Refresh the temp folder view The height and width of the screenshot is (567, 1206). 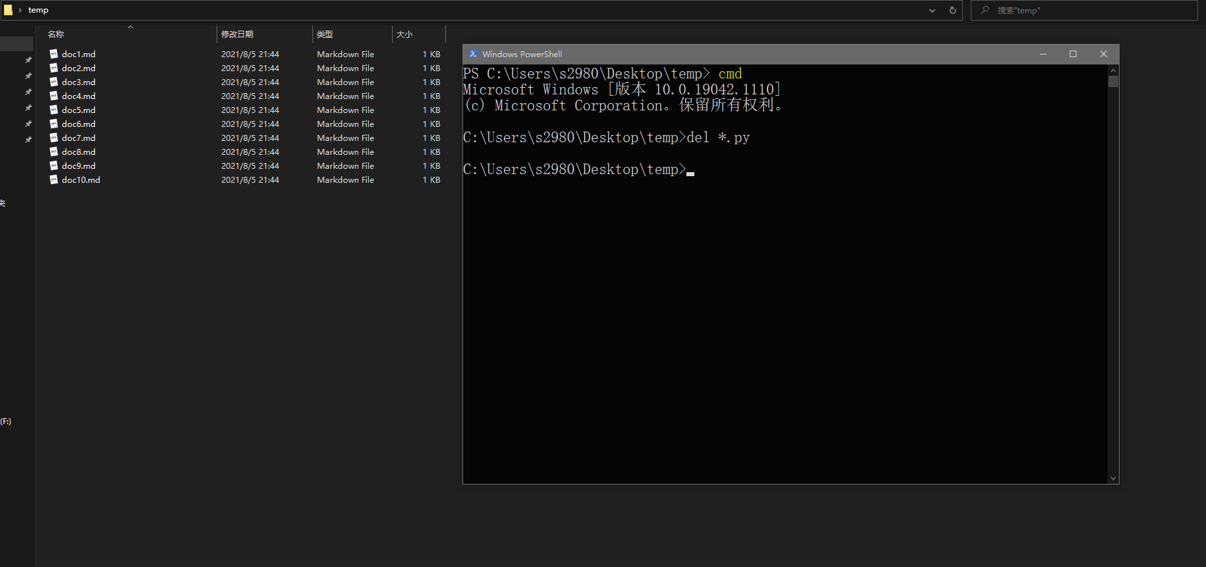(x=953, y=10)
